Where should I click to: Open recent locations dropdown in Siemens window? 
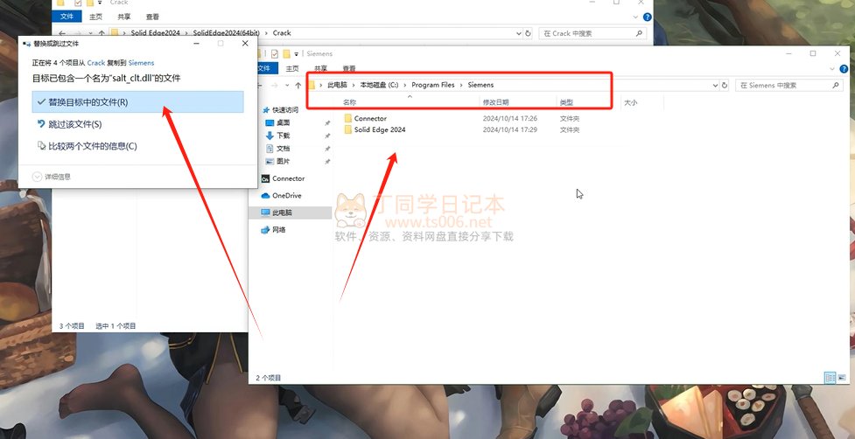pyautogui.click(x=287, y=86)
